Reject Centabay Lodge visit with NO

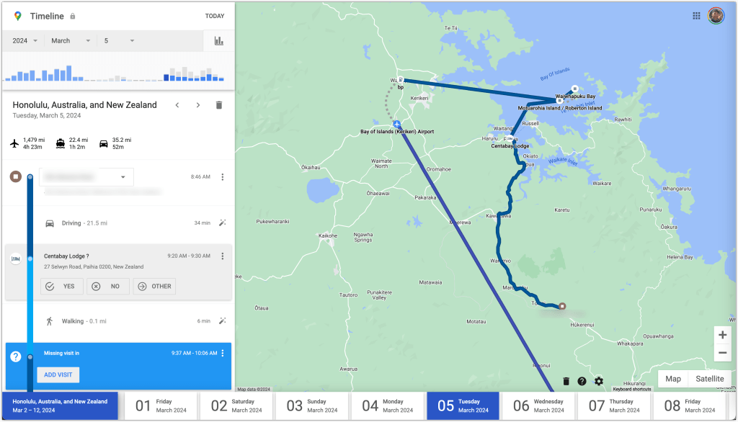(x=108, y=286)
